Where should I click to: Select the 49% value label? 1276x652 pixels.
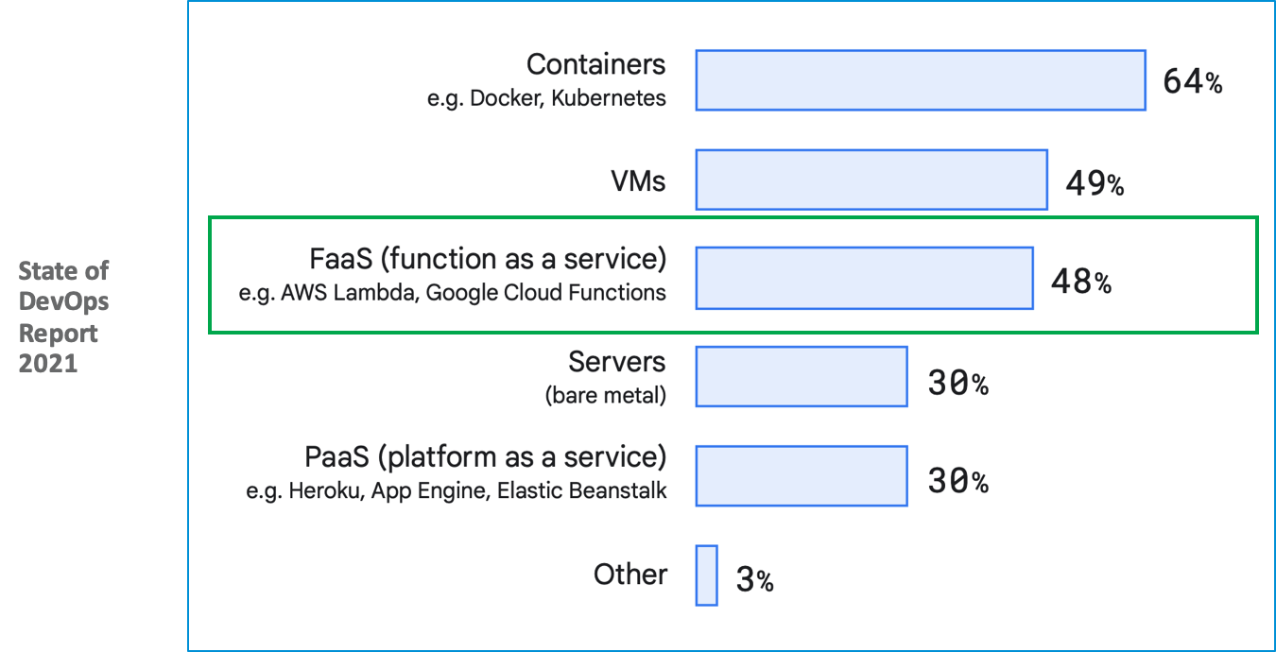pos(1095,182)
